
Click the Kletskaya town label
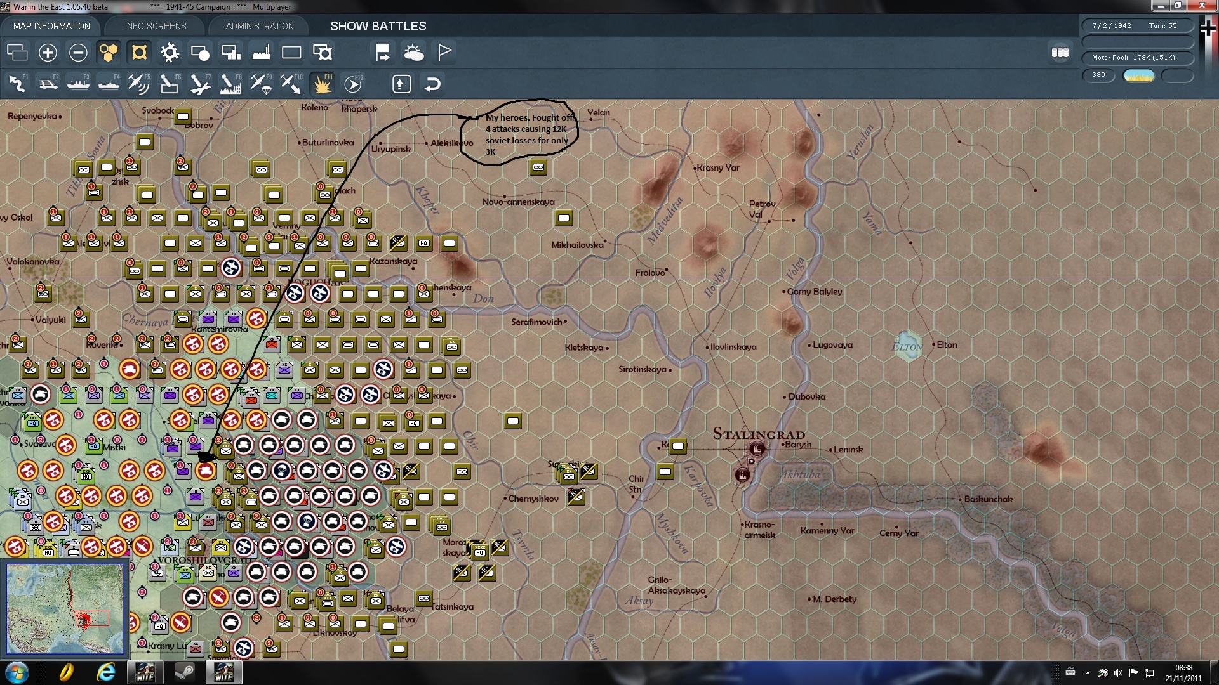tap(584, 348)
